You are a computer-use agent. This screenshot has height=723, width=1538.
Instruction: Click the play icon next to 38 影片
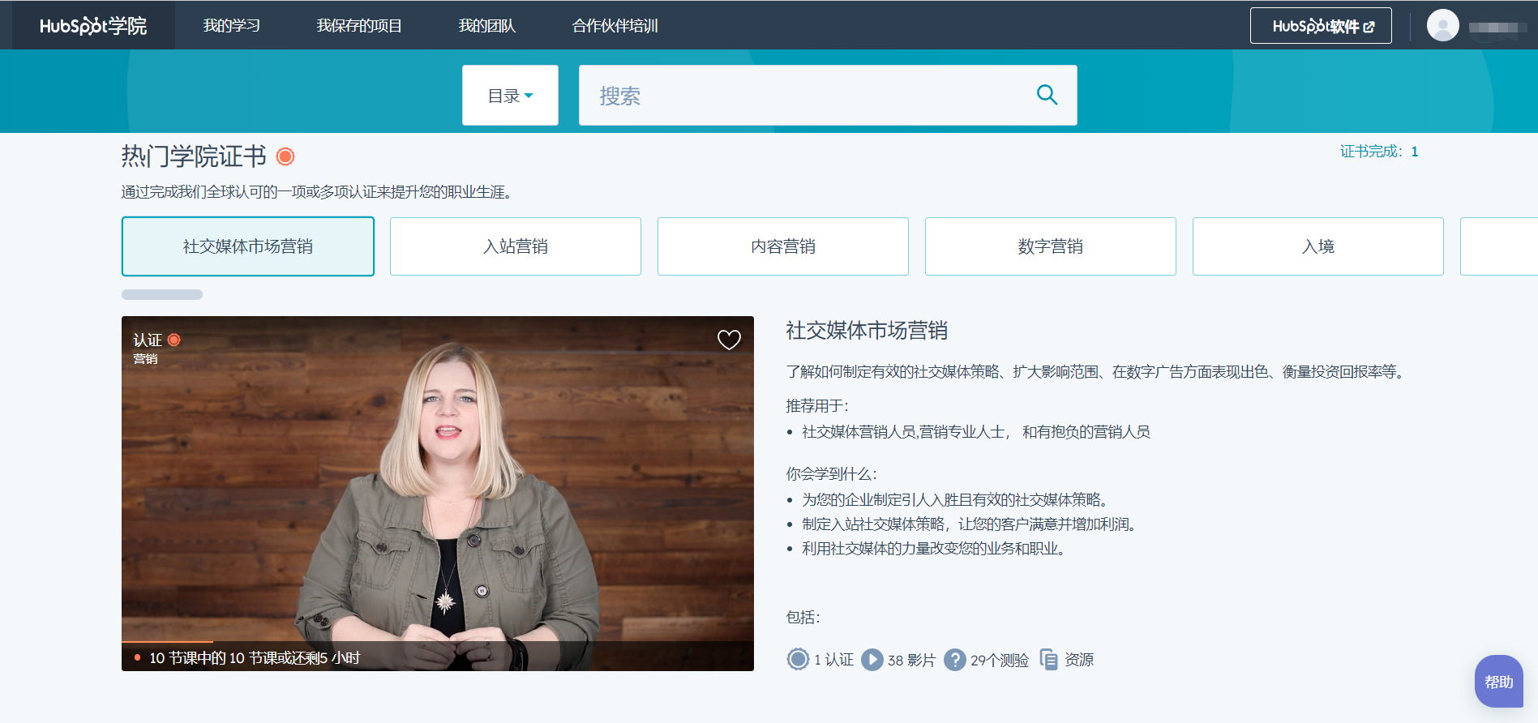tap(872, 660)
